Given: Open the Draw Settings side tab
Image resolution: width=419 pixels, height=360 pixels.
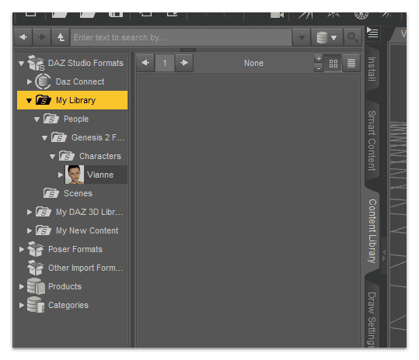Looking at the screenshot, I should point(372,319).
